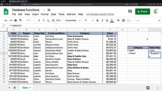Open the Add-ons menu
Screen dimensions: 162x91
tap(71, 14)
